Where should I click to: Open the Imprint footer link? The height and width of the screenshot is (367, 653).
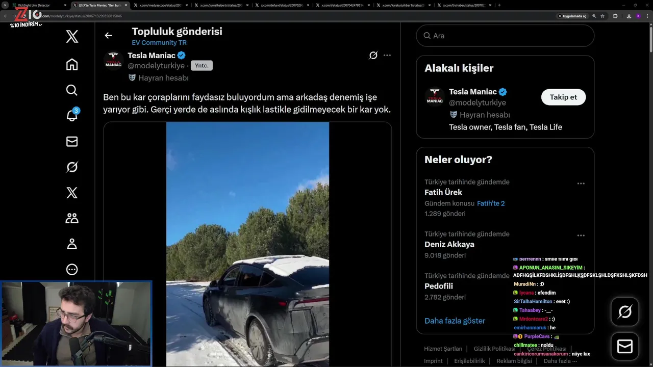[433, 361]
